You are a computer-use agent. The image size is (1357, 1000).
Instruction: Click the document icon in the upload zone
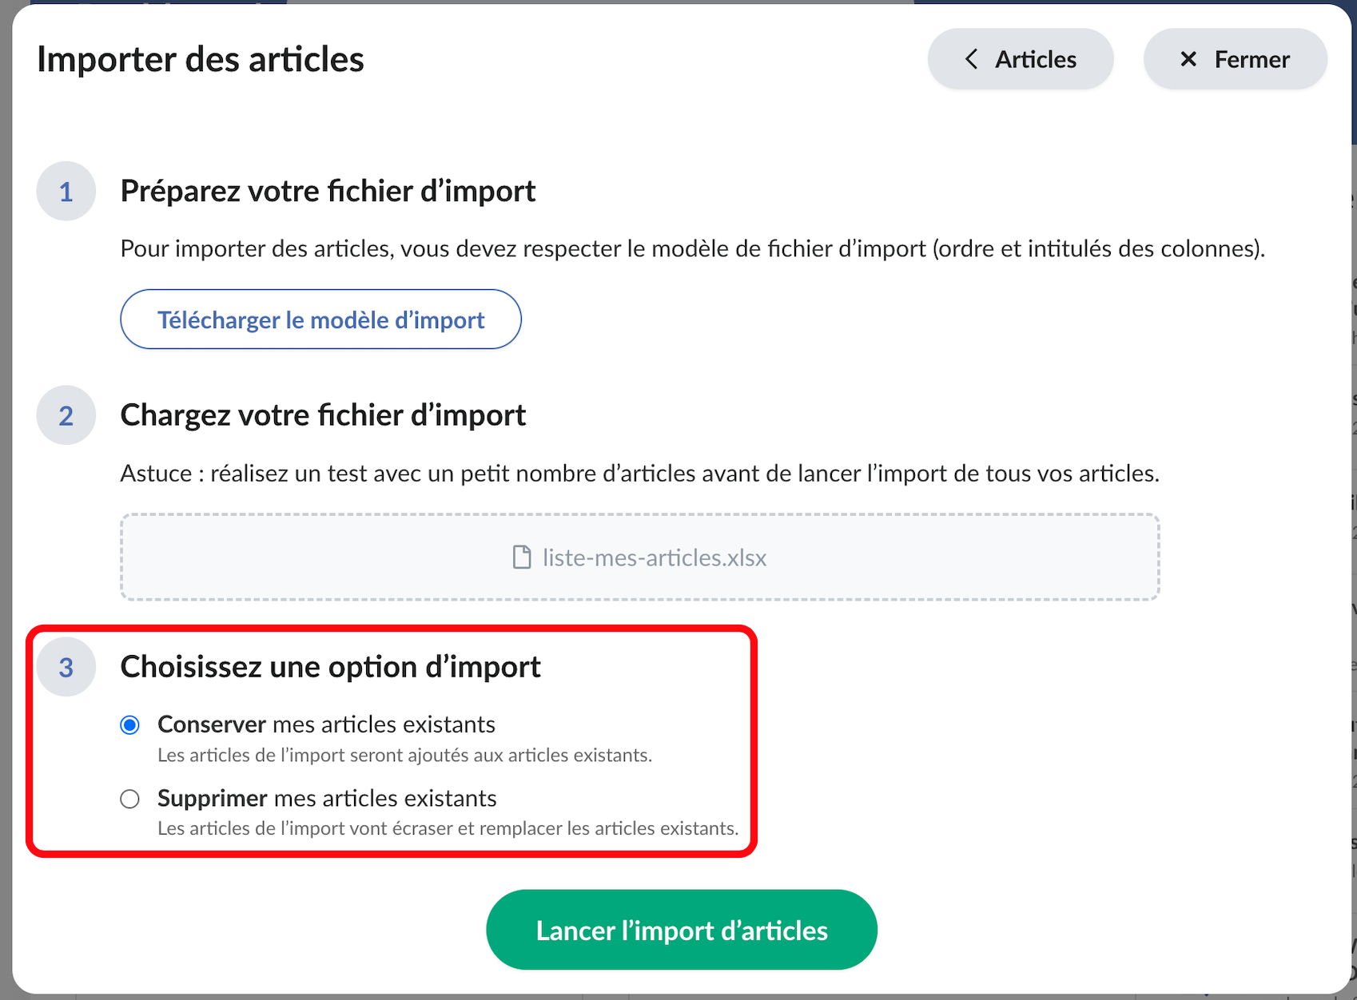tap(521, 558)
